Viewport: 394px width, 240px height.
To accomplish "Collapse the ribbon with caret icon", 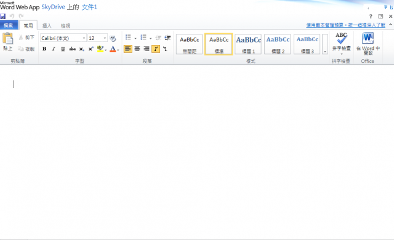I will coord(390,25).
